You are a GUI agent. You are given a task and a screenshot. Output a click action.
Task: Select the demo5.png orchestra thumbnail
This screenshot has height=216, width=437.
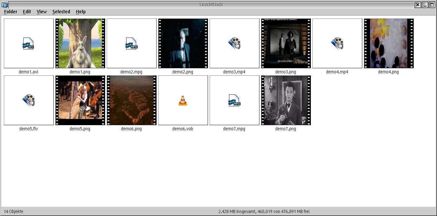tap(80, 100)
